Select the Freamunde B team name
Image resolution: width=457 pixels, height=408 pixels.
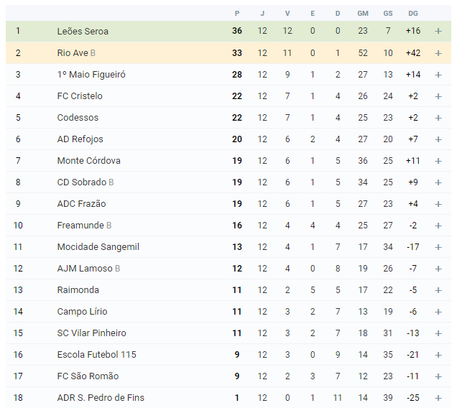(84, 226)
